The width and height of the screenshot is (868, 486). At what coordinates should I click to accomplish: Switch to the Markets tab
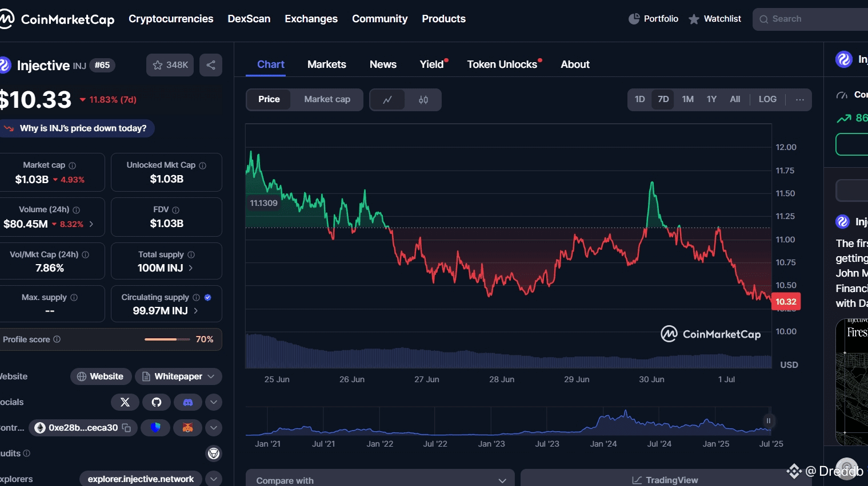(326, 64)
